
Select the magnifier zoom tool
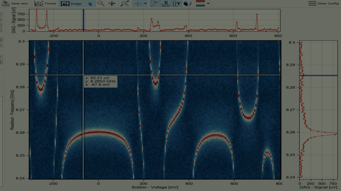[x=101, y=3]
